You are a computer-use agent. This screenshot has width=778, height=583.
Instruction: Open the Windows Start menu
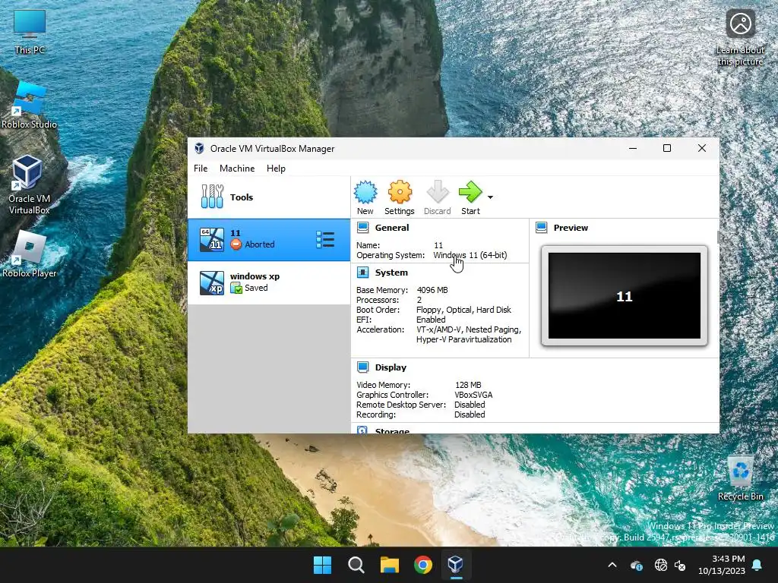click(322, 565)
